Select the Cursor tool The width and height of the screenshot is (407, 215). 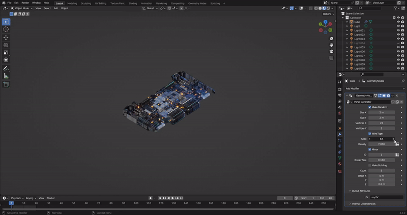point(6,29)
